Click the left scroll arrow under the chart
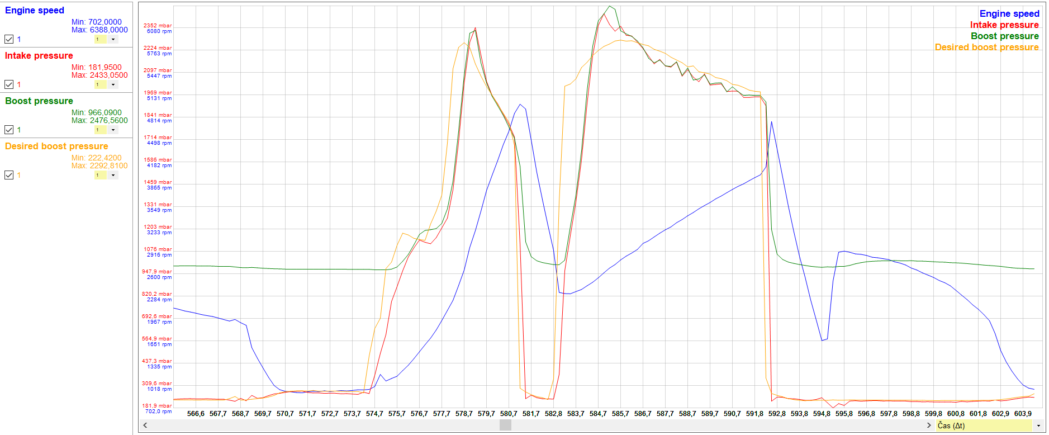This screenshot has width=1049, height=435. pyautogui.click(x=145, y=425)
